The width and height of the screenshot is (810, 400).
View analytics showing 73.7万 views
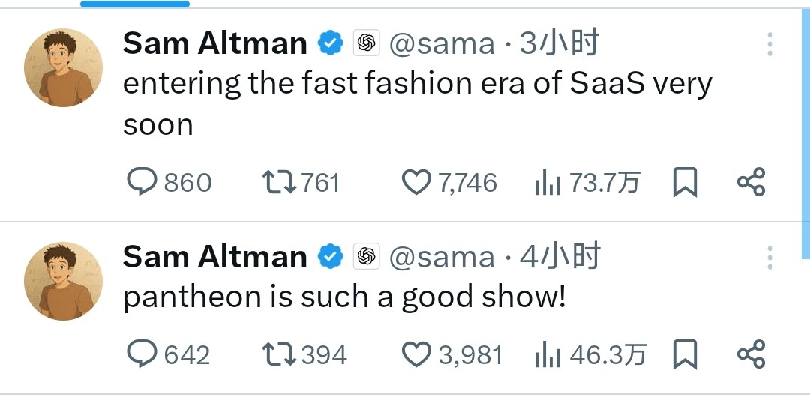[587, 183]
